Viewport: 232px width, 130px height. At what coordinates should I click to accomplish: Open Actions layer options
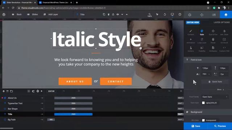pos(191,49)
